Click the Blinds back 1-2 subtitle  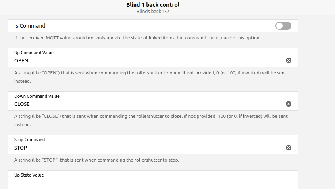tap(153, 11)
